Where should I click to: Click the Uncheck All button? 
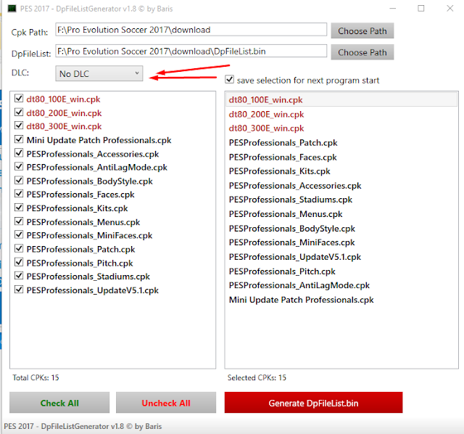(x=166, y=403)
